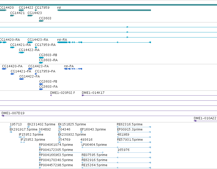Click the CG3603-RB transcript label
Screen dimensions: 217x169
click(x=48, y=55)
